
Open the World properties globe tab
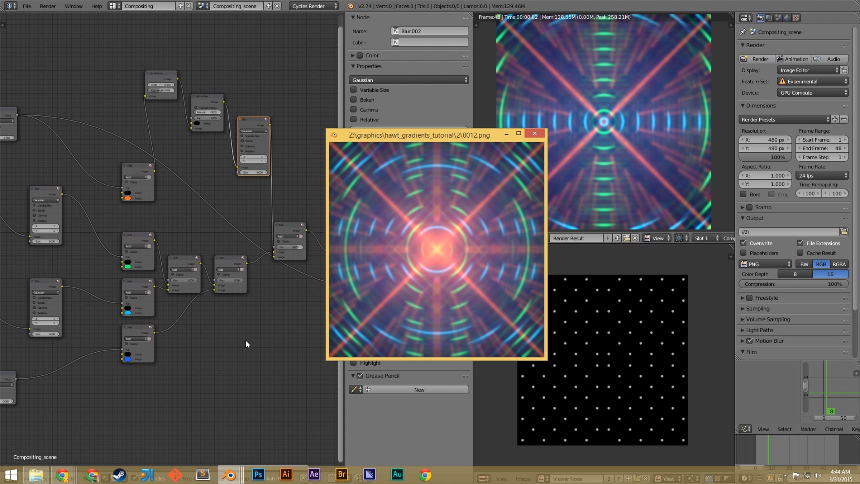[x=787, y=18]
